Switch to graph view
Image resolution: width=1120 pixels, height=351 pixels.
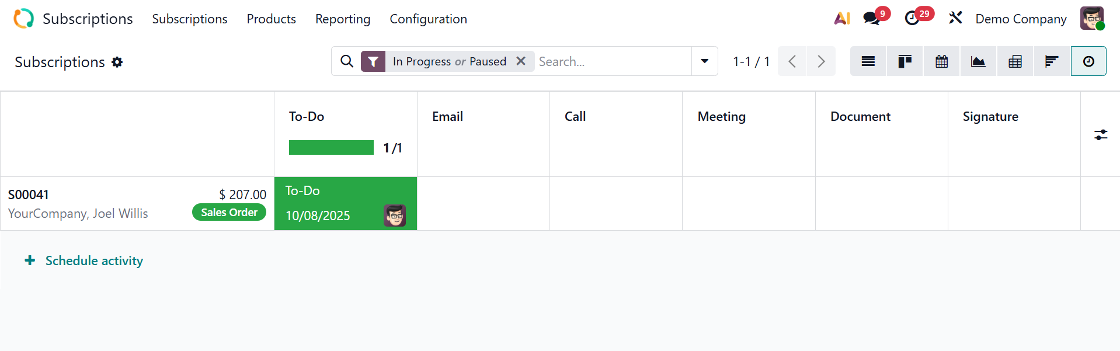click(978, 61)
